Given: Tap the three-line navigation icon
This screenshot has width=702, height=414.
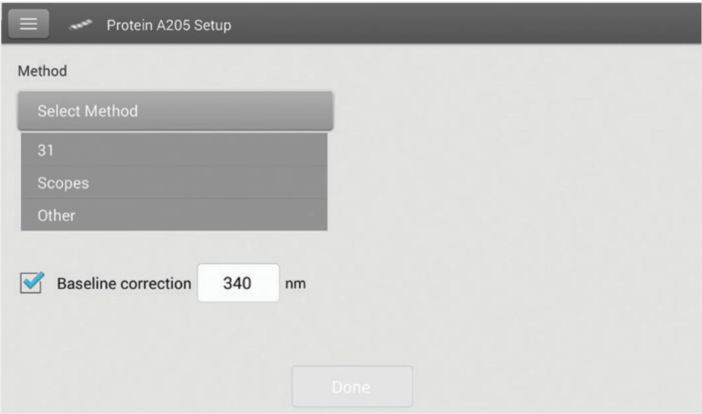Looking at the screenshot, I should coord(28,24).
